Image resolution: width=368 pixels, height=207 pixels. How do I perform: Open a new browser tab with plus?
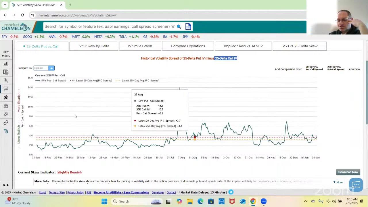click(70, 5)
